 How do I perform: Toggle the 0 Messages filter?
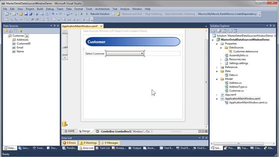point(109,143)
